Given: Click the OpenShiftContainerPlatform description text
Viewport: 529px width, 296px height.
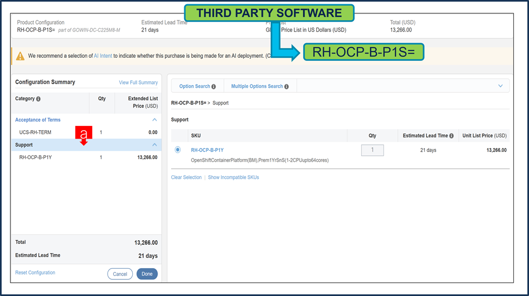Looking at the screenshot, I should tap(260, 160).
